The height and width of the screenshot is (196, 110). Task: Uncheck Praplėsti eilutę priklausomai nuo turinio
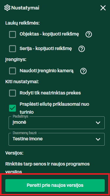click(x=12, y=108)
